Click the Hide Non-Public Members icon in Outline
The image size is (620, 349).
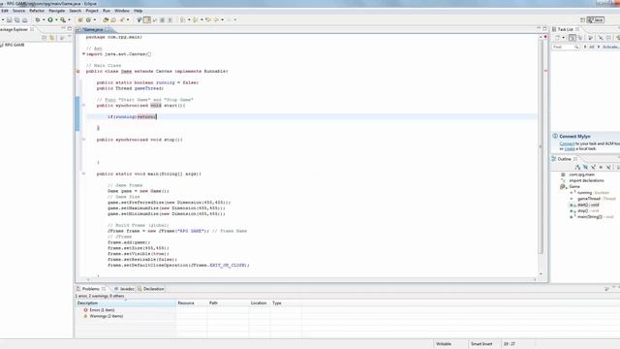point(601,168)
